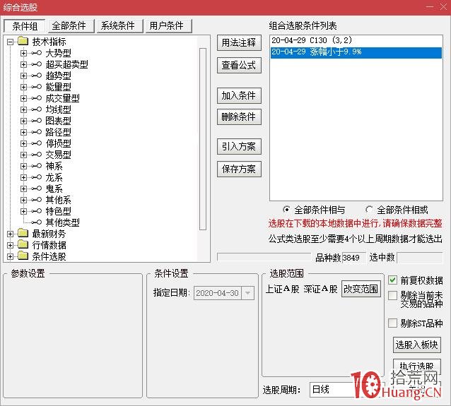Click the indicator icon beside 路径型
This screenshot has height=406, width=451.
(37, 132)
